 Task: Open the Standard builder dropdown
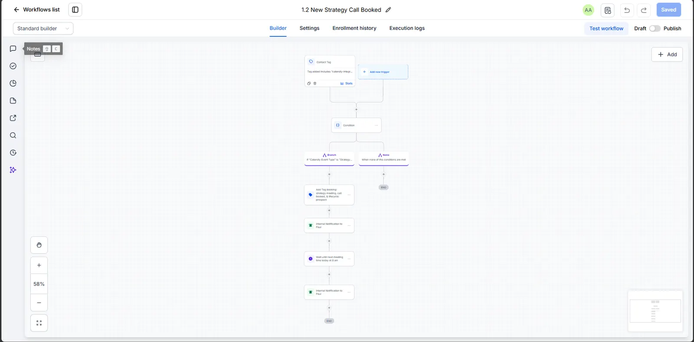point(43,29)
